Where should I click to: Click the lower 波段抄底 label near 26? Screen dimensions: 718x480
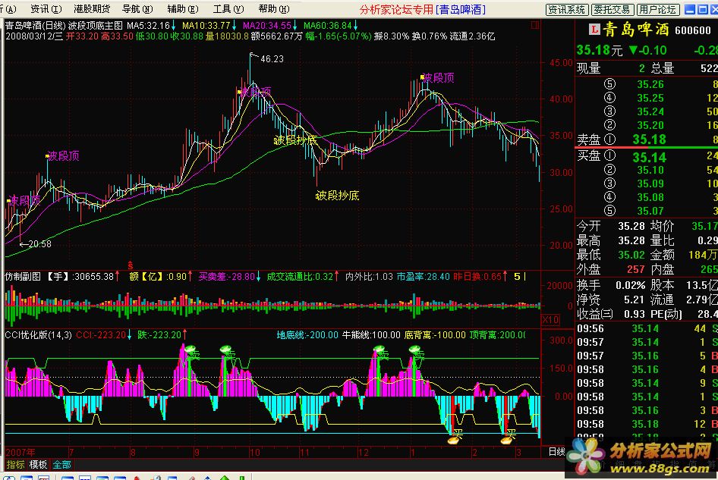(x=338, y=196)
